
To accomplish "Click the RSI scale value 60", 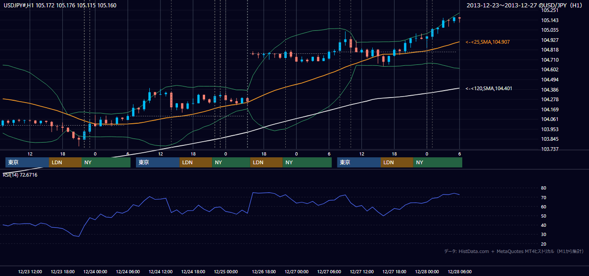I will click(x=544, y=207).
